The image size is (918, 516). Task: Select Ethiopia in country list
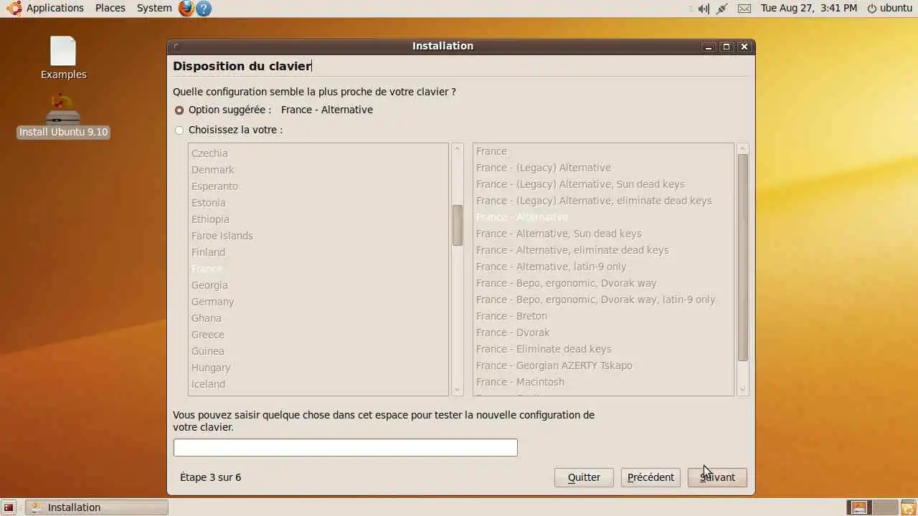point(318,219)
